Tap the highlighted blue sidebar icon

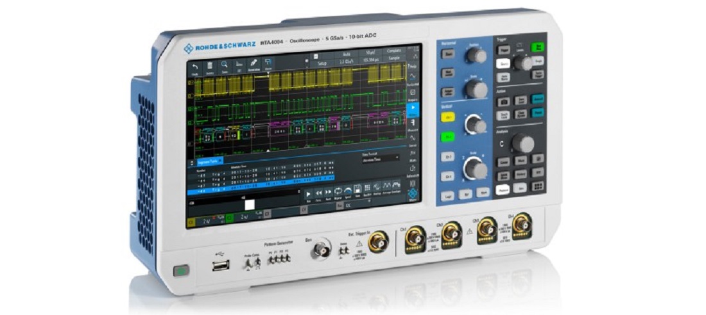pos(413,109)
